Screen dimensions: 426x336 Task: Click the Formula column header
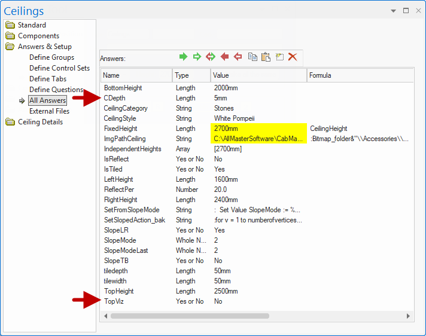tap(359, 75)
